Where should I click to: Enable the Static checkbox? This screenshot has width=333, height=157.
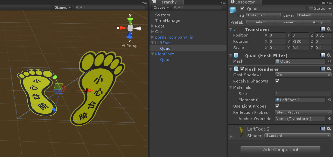click(x=311, y=9)
